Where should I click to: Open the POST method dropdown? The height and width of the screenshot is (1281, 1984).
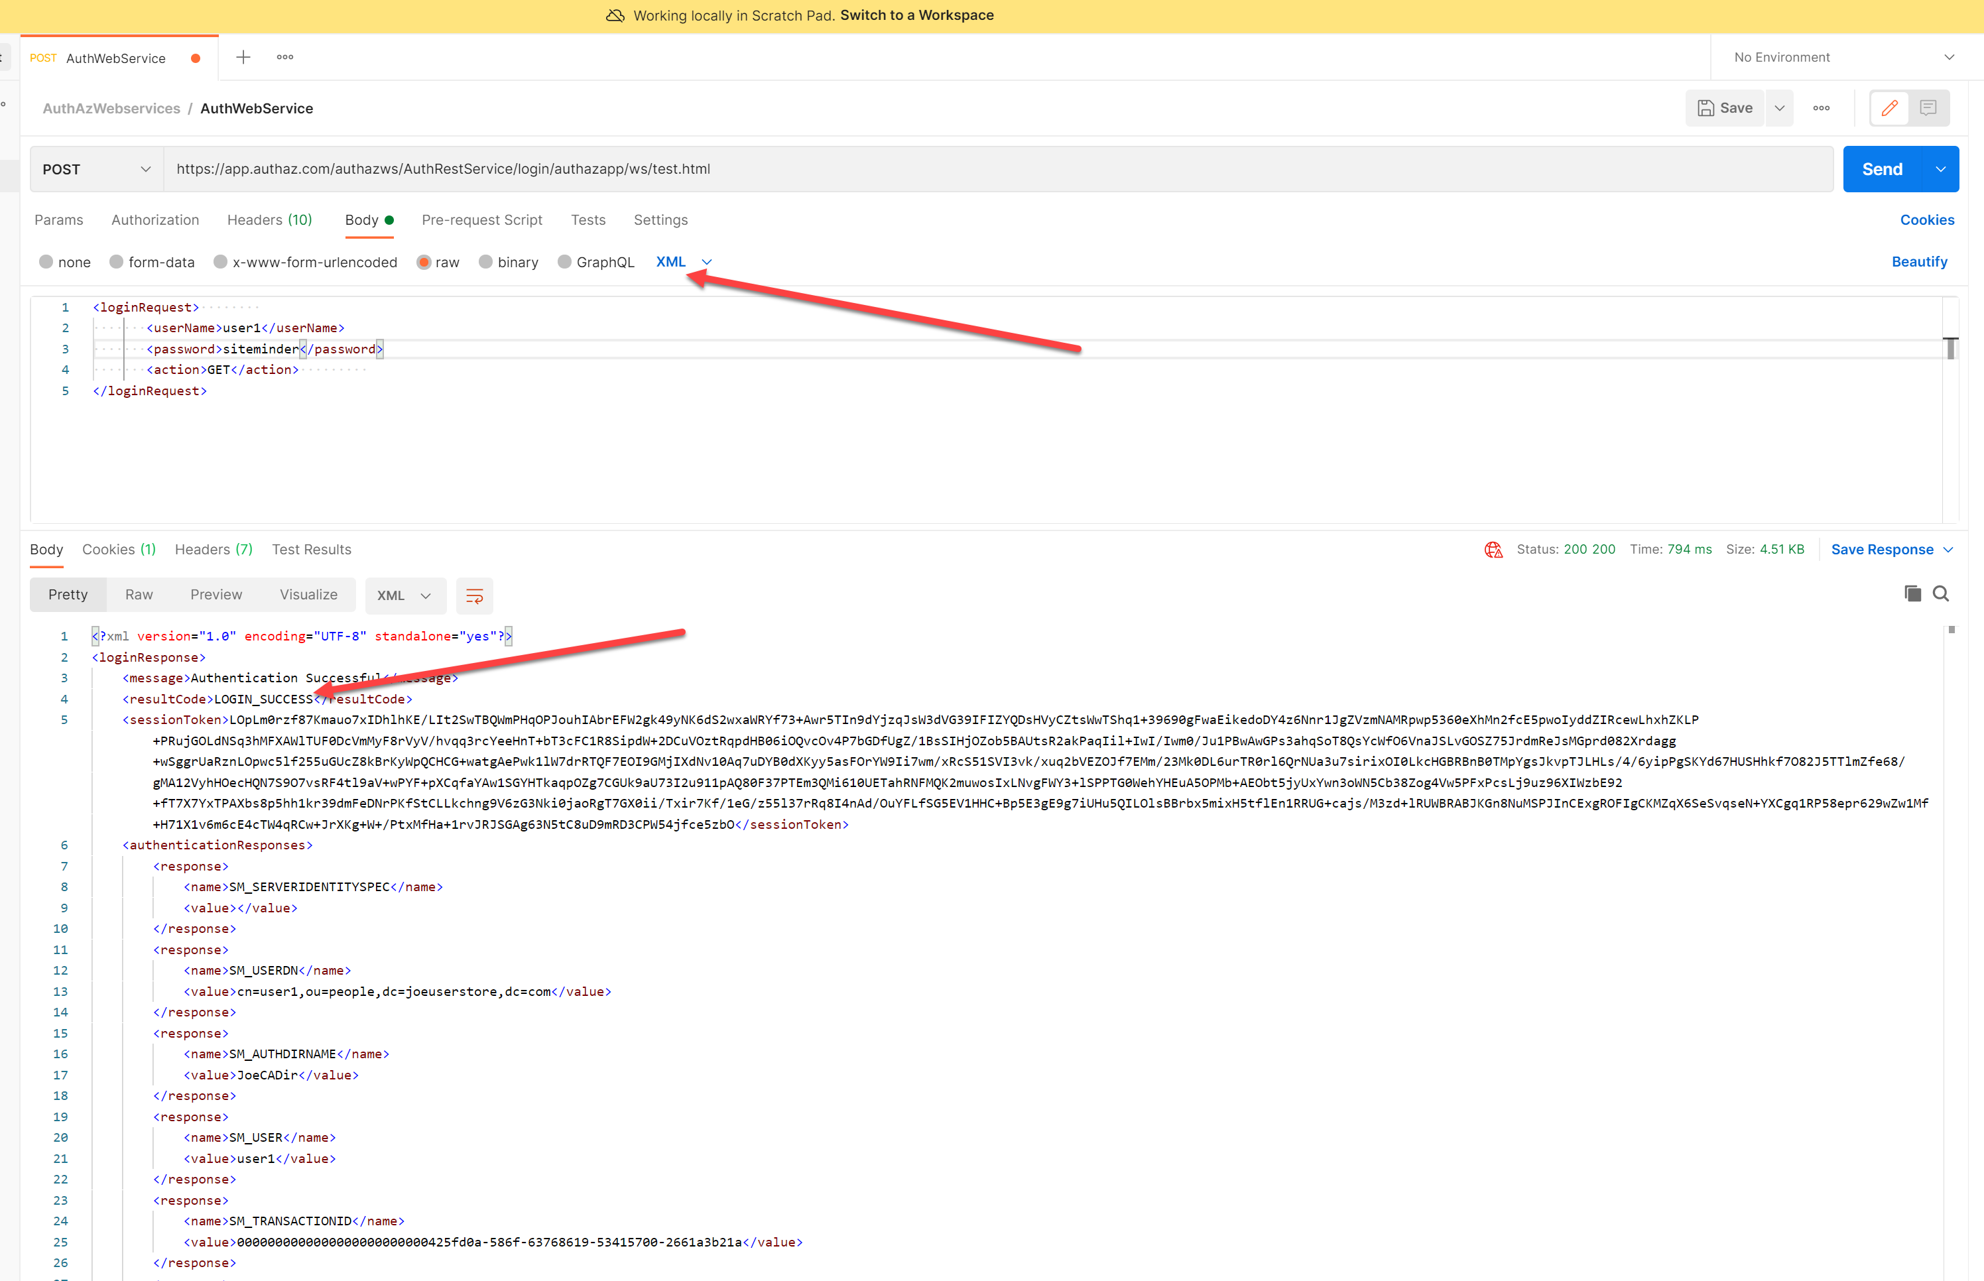click(x=97, y=169)
